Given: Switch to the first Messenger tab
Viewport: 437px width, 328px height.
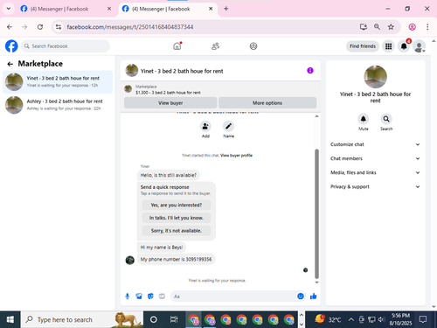Looking at the screenshot, I should pyautogui.click(x=66, y=9).
